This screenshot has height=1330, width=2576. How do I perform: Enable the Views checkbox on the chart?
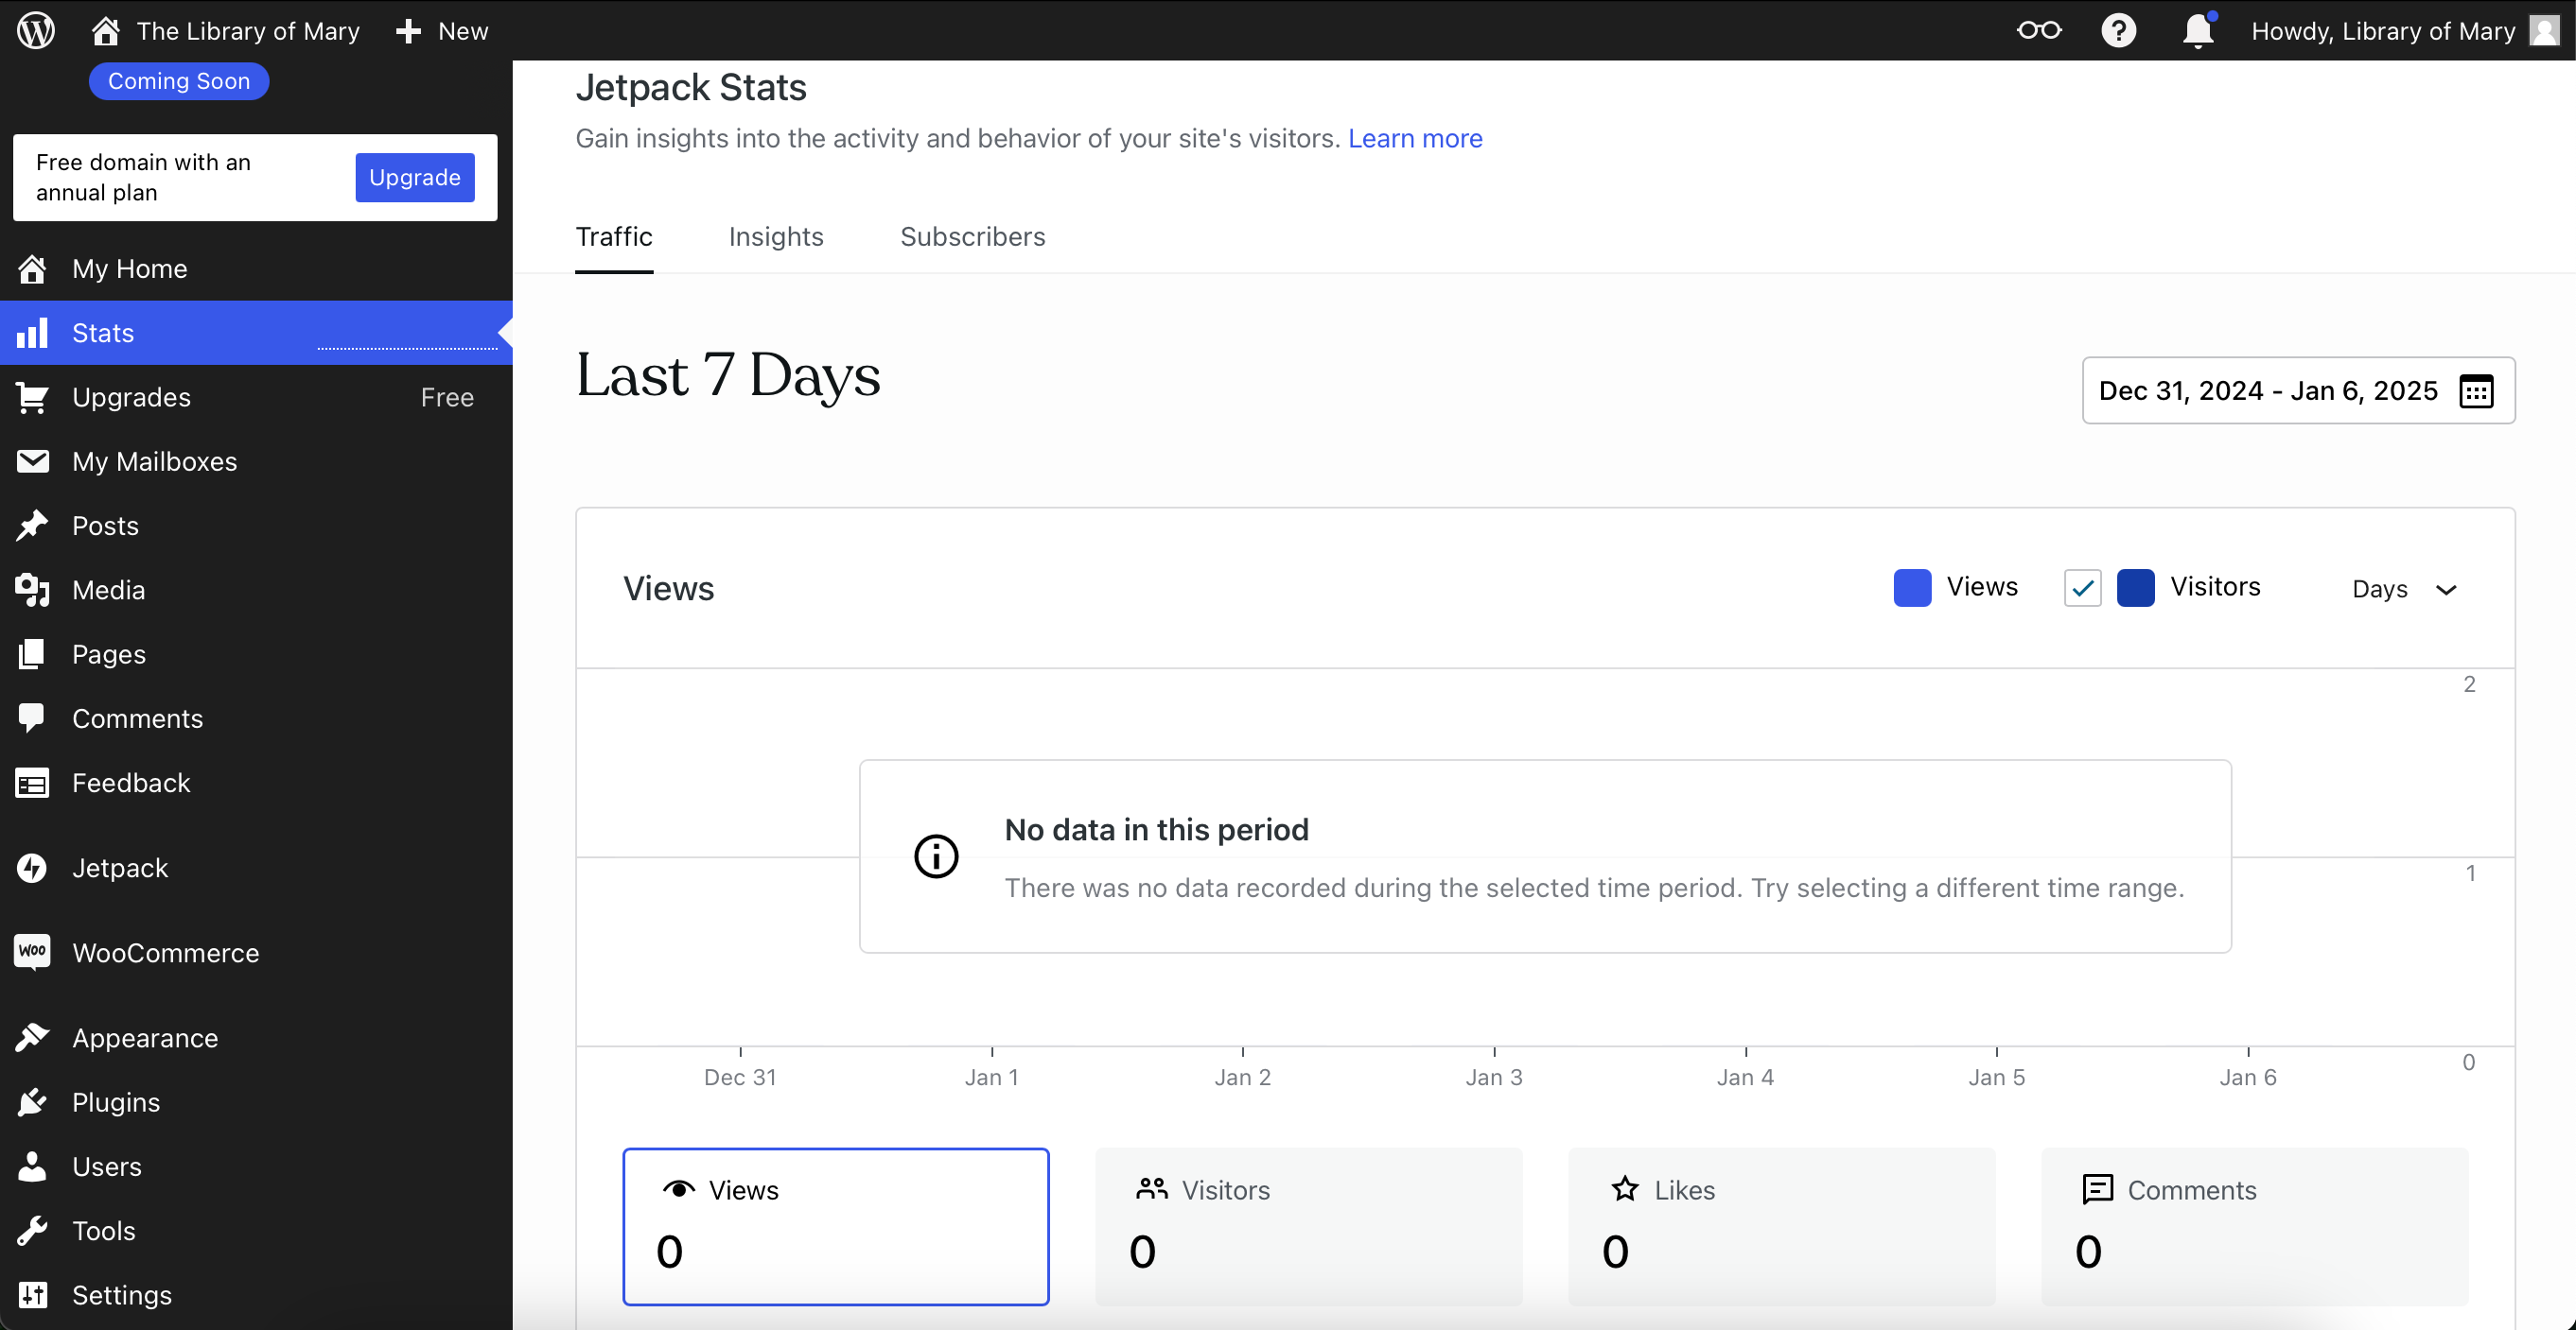[1912, 588]
